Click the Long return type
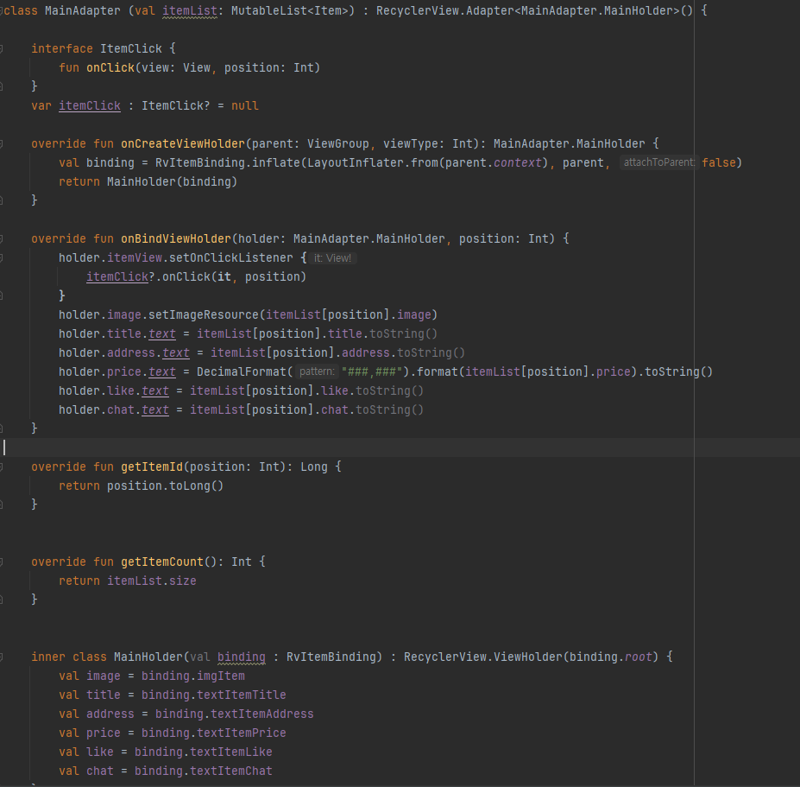This screenshot has width=800, height=787. [x=314, y=466]
